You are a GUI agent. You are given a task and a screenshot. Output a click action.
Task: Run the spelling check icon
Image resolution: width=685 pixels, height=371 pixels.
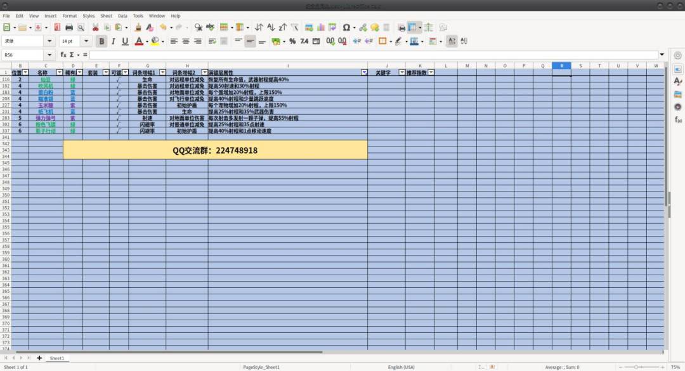pos(210,27)
